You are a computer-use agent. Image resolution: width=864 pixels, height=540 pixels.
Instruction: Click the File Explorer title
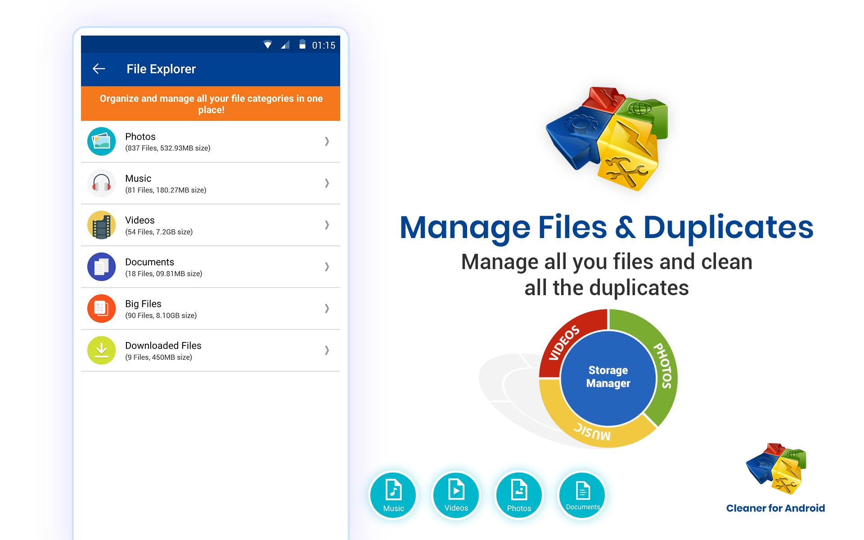point(161,69)
